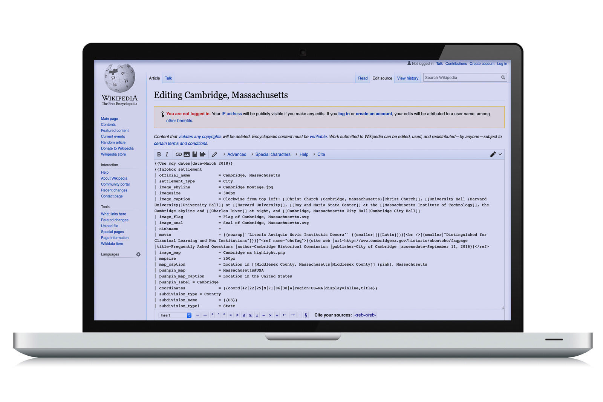This screenshot has width=603, height=402.
Task: Insert the em dash character
Action: 205,315
